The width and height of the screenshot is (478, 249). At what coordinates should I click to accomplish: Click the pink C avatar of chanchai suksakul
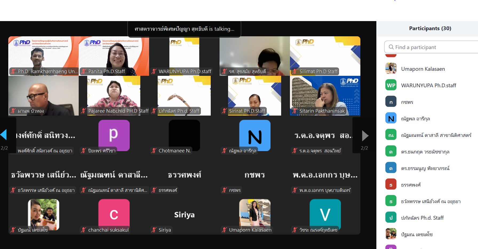point(114,214)
